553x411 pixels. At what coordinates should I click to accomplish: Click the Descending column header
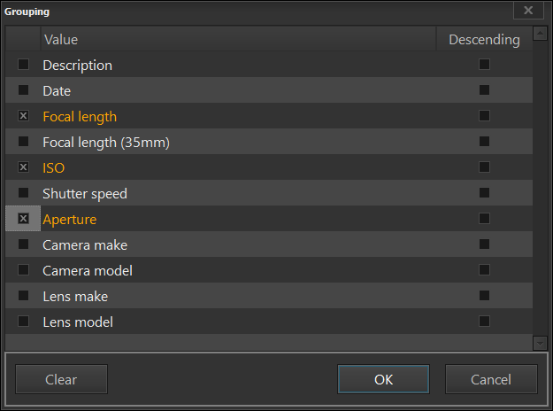click(x=484, y=40)
